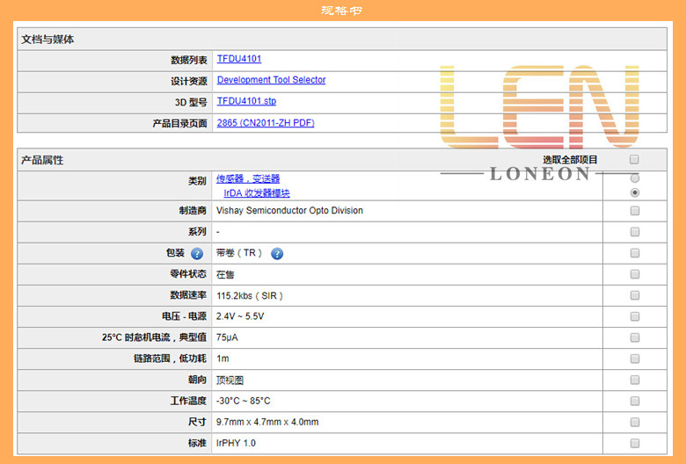The height and width of the screenshot is (464, 686).
Task: Open the help icon beside 带卷 (TR) value
Action: pyautogui.click(x=277, y=254)
